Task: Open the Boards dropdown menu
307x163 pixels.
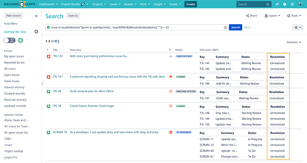Action: coord(130,4)
